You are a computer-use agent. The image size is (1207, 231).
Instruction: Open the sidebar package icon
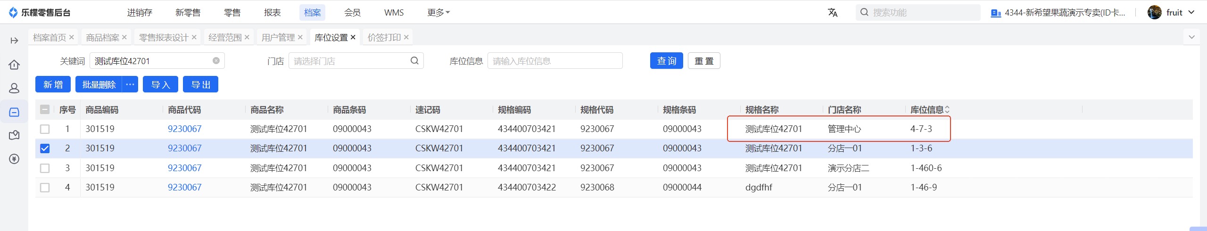tap(14, 135)
